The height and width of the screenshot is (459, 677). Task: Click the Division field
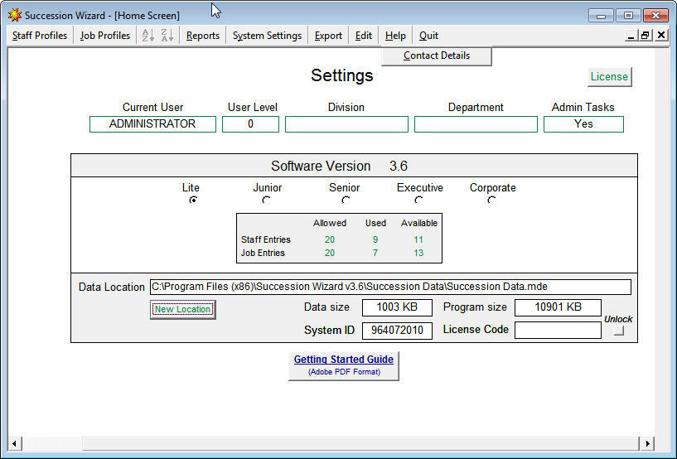(x=346, y=124)
